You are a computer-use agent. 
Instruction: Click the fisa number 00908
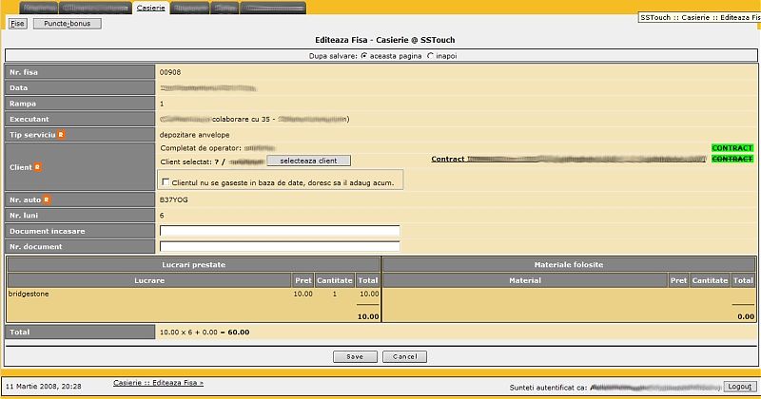pyautogui.click(x=170, y=72)
